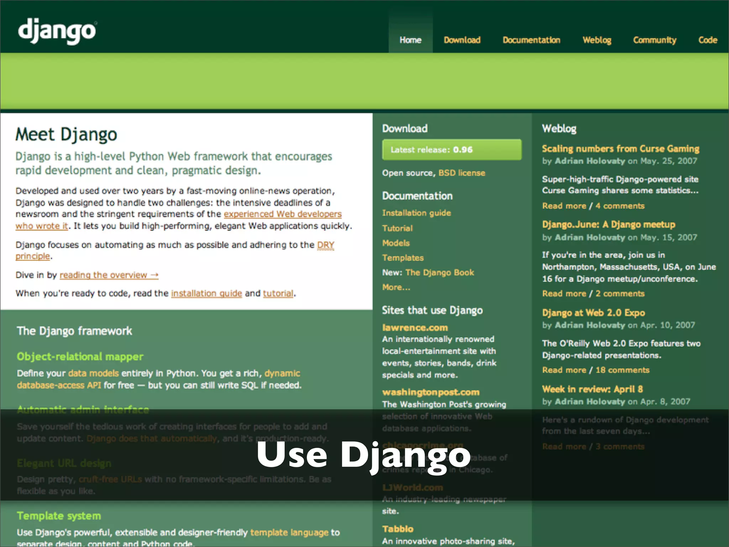Open the Weblog navigation item
The width and height of the screenshot is (729, 547).
point(597,40)
